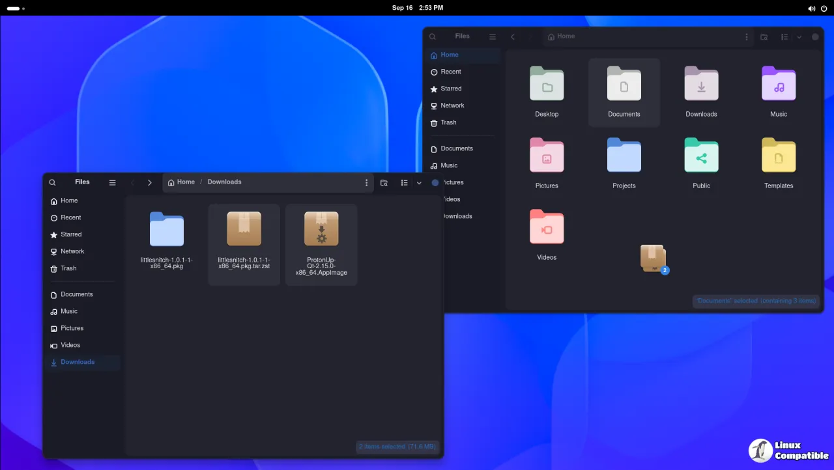Open search in the Home Files window
The width and height of the screenshot is (834, 470).
(433, 37)
